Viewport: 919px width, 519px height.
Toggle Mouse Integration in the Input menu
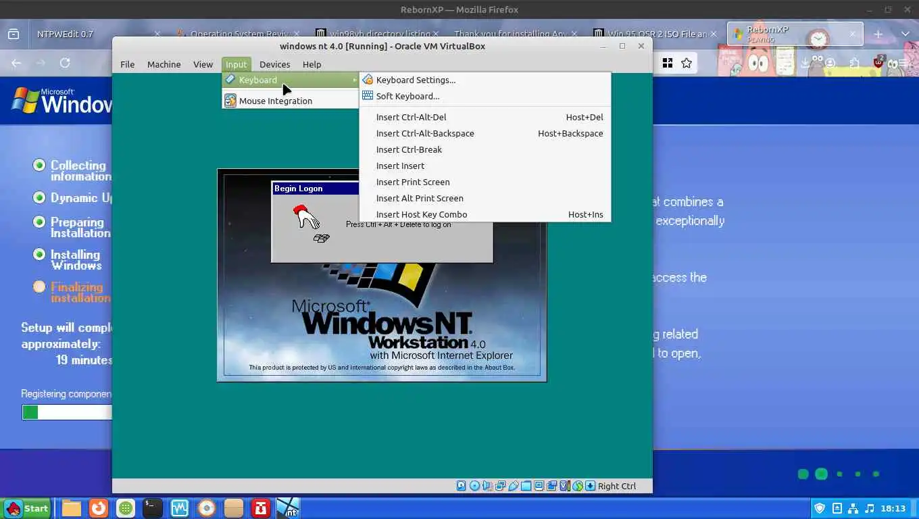pos(291,101)
